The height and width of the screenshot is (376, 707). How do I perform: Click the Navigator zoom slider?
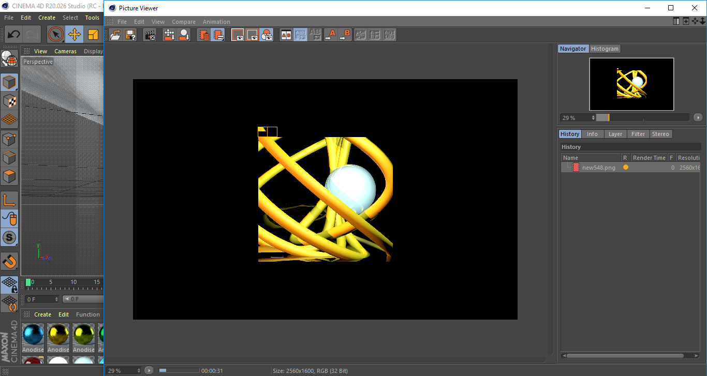pos(643,117)
